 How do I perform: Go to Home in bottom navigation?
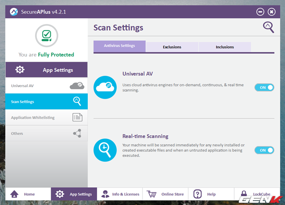(28, 194)
